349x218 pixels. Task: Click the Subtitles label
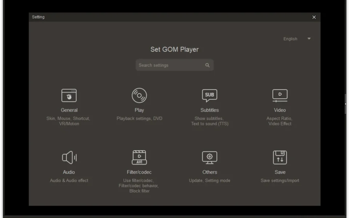pos(210,110)
